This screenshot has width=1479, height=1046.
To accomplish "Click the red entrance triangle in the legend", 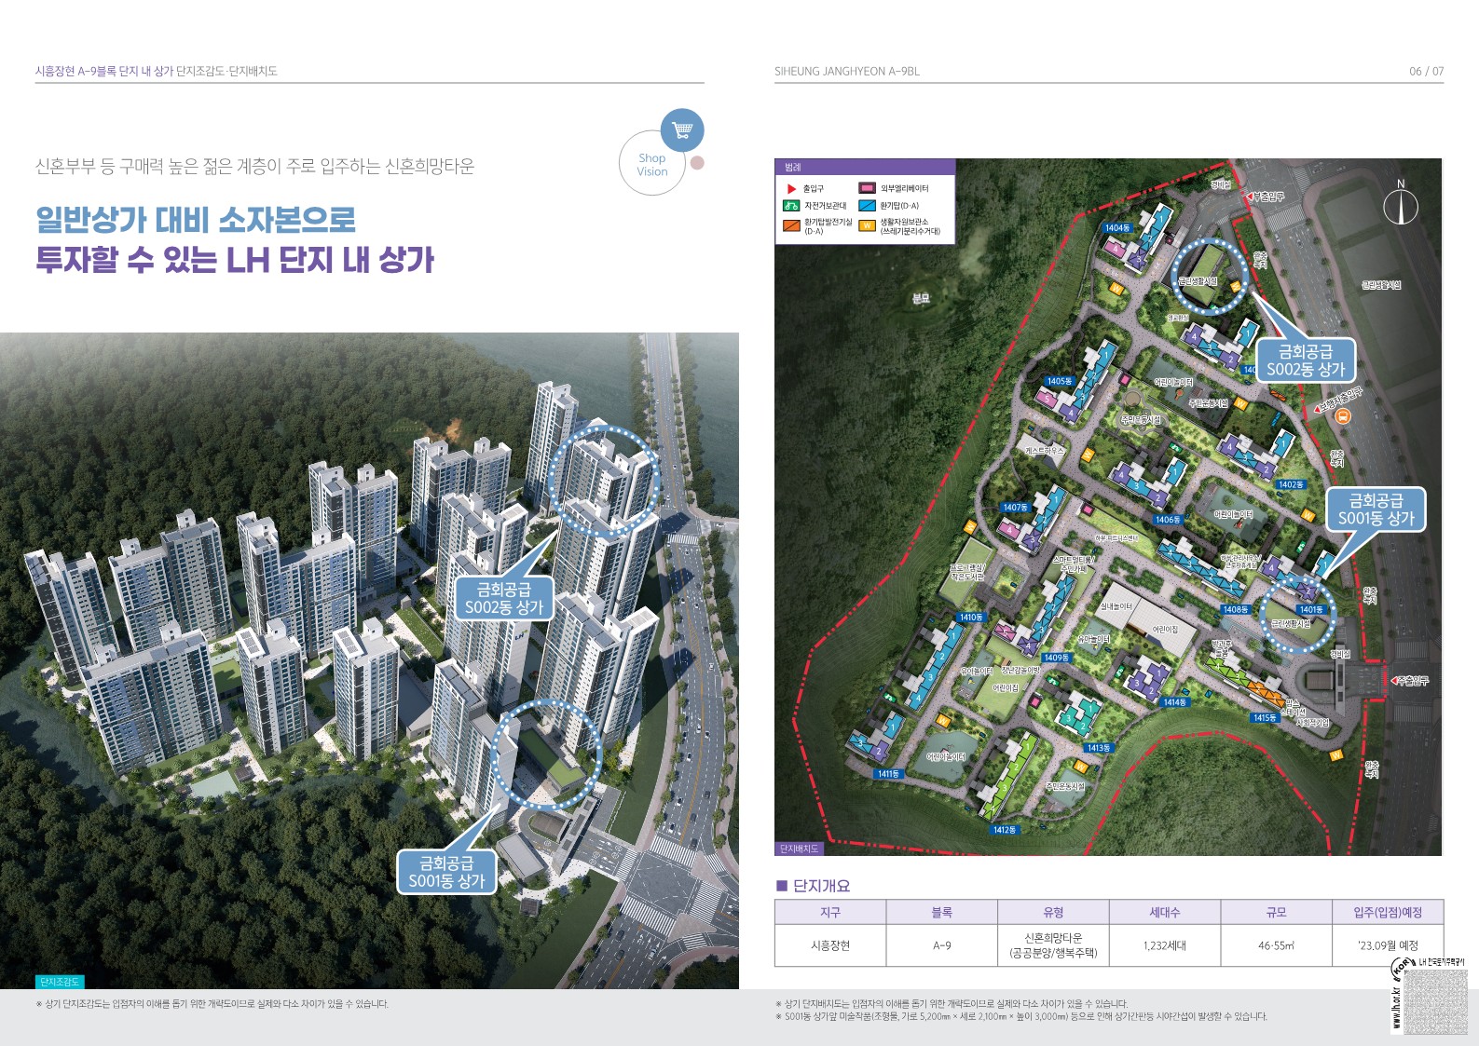I will tap(792, 189).
